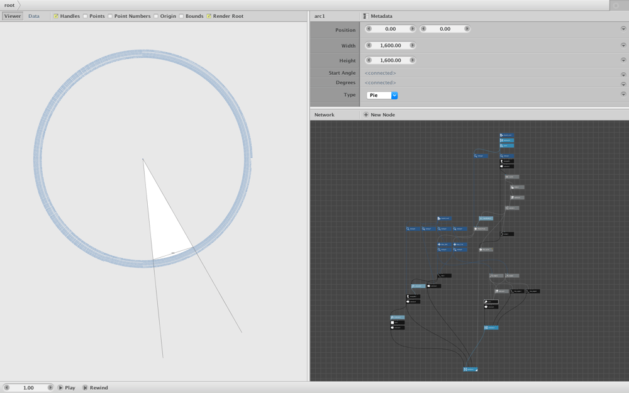Decrease Position X with its left arrow
The image size is (629, 393).
point(369,29)
